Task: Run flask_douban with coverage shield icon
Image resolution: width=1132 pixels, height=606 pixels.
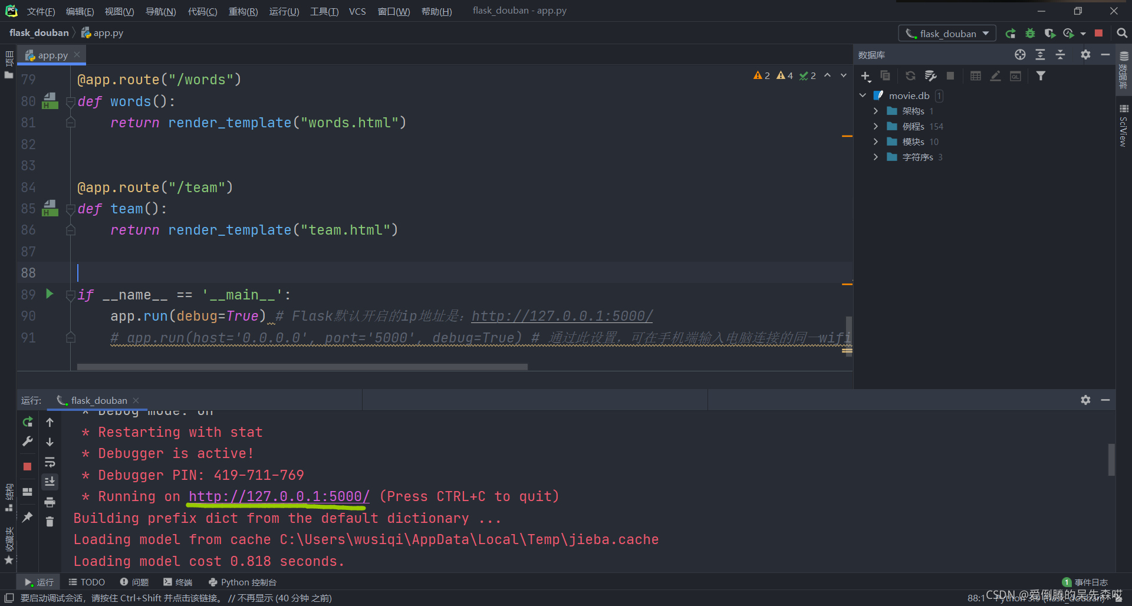Action: point(1049,34)
